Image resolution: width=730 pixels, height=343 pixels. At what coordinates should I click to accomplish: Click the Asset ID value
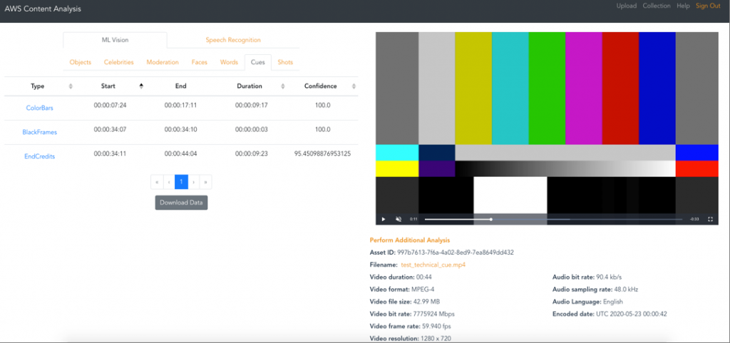coord(456,252)
